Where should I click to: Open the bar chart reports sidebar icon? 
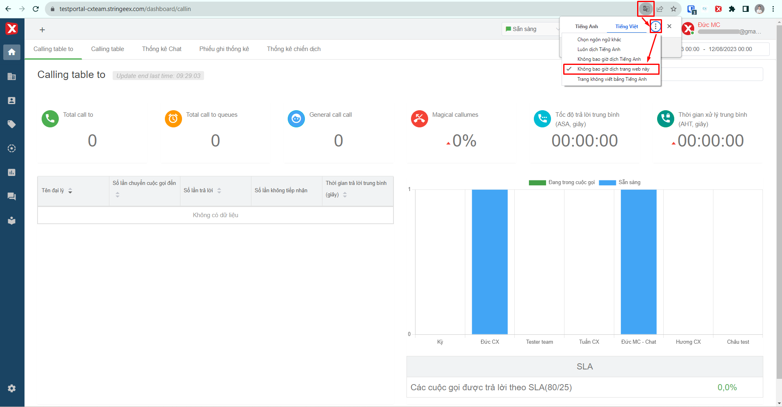tap(12, 172)
